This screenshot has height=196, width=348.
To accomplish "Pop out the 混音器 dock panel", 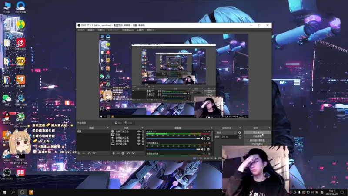I will [211, 128].
